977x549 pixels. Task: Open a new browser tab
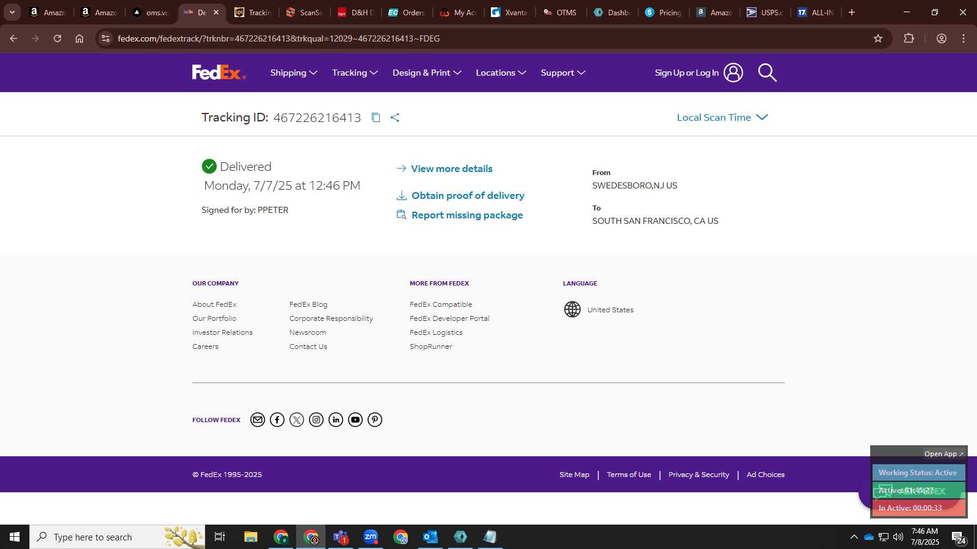coord(852,12)
